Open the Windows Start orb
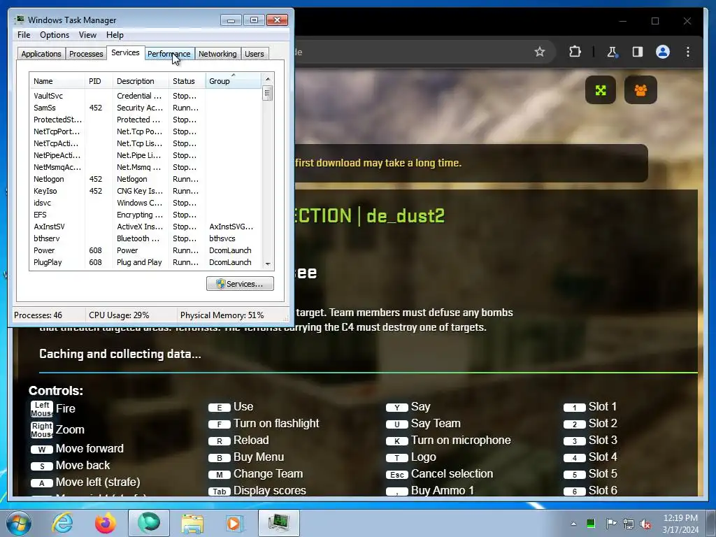 click(x=19, y=523)
